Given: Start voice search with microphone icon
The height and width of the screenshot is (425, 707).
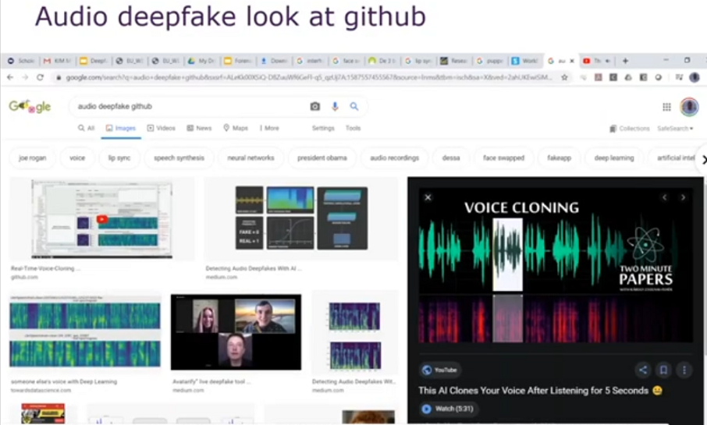Looking at the screenshot, I should click(x=335, y=106).
